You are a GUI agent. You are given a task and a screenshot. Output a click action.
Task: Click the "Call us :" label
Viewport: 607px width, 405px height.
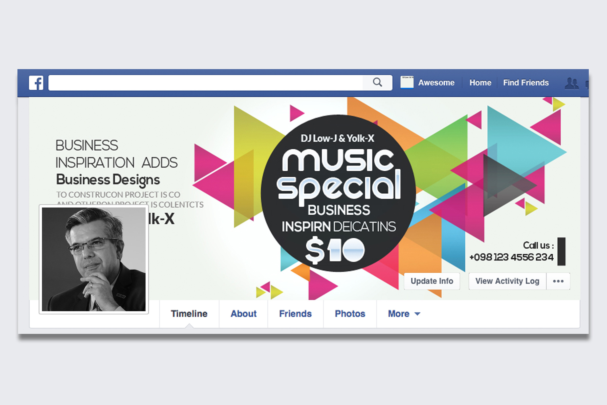coord(538,245)
